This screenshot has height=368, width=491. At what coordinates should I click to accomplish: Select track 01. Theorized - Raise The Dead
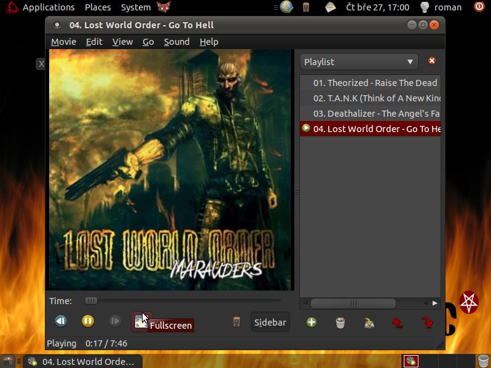click(370, 83)
